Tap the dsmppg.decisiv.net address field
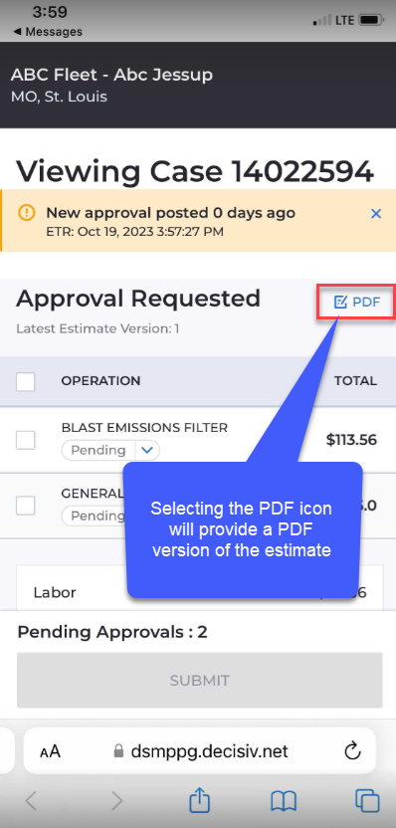 (x=200, y=751)
